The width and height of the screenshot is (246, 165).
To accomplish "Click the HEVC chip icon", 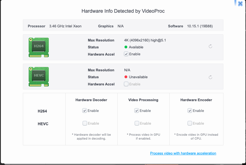I will (x=39, y=77).
